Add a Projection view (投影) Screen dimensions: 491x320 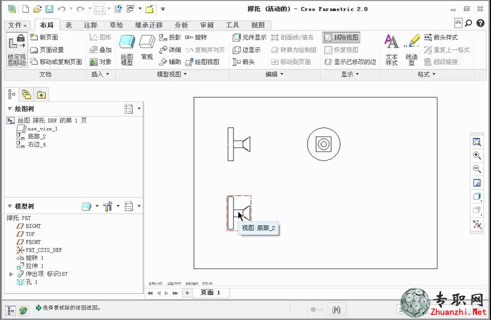pyautogui.click(x=170, y=37)
